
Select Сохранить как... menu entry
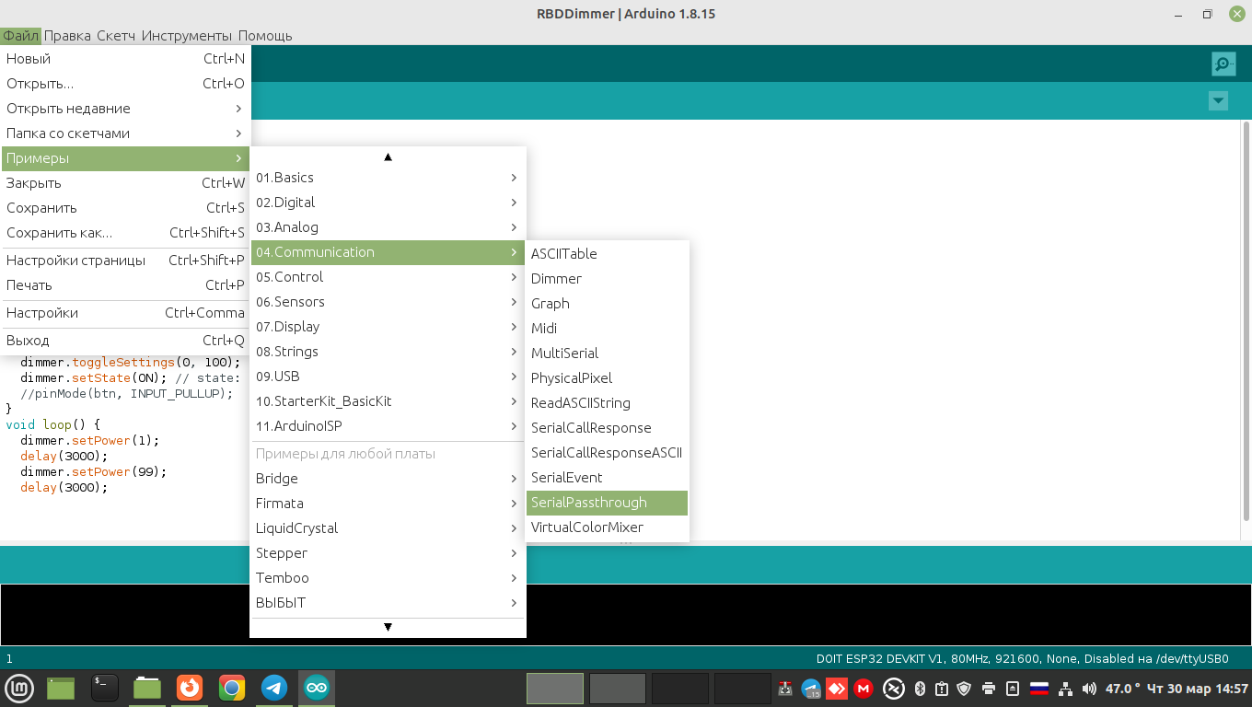pyautogui.click(x=125, y=233)
